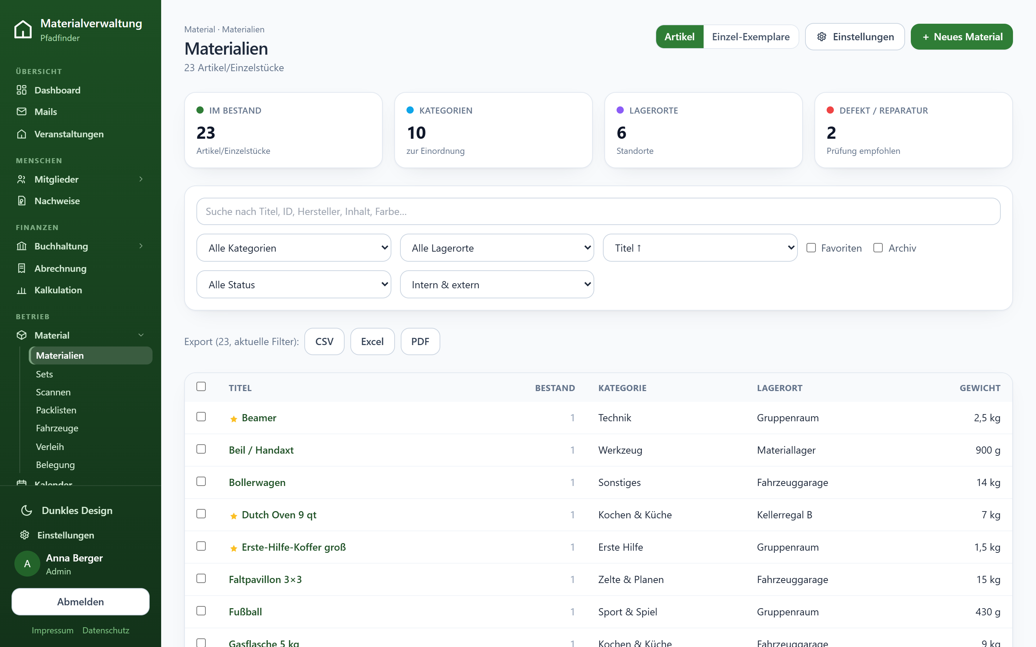Click the Abrechnung receipt icon
The width and height of the screenshot is (1036, 647).
(22, 268)
